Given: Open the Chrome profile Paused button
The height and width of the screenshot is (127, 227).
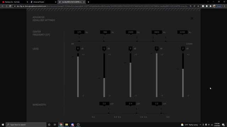Looking at the screenshot, I should pyautogui.click(x=217, y=6).
